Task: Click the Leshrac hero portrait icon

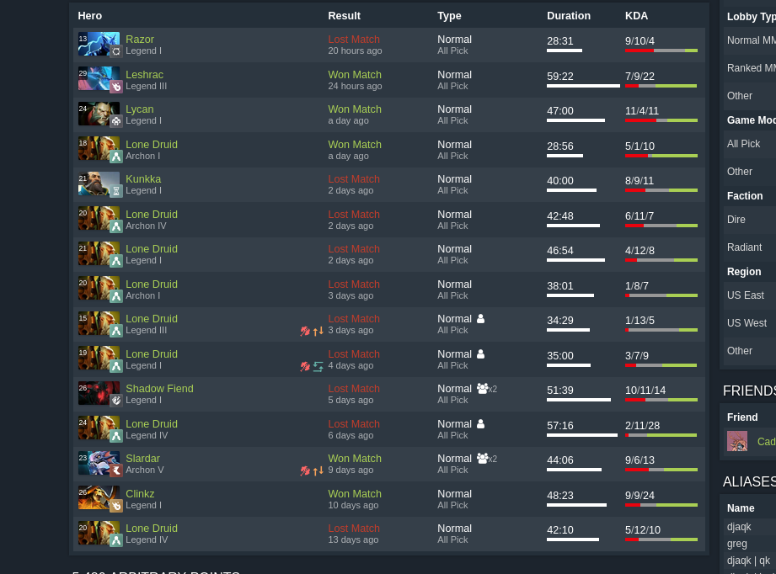Action: (99, 79)
